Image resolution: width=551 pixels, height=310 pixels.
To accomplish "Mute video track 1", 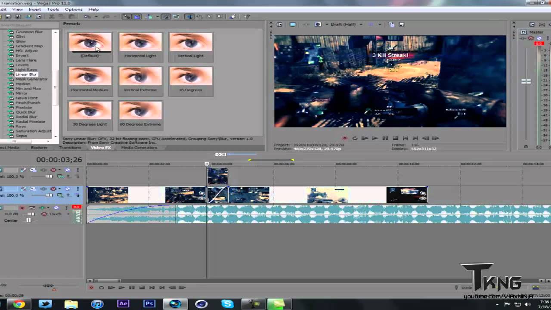I will click(x=68, y=170).
